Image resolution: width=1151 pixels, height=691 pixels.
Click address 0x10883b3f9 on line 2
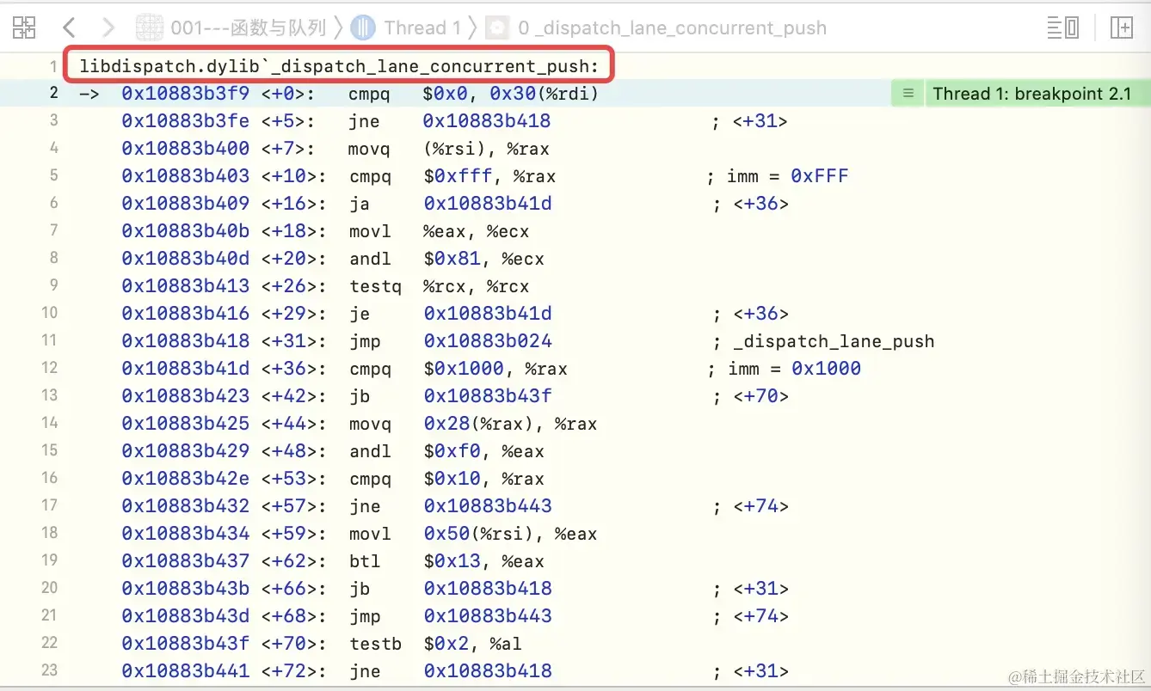point(185,94)
